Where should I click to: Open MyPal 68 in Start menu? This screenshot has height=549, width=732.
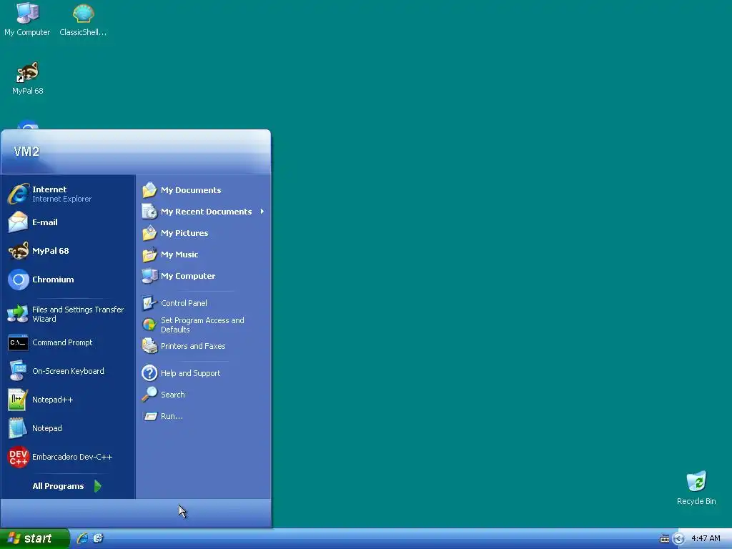pyautogui.click(x=68, y=251)
